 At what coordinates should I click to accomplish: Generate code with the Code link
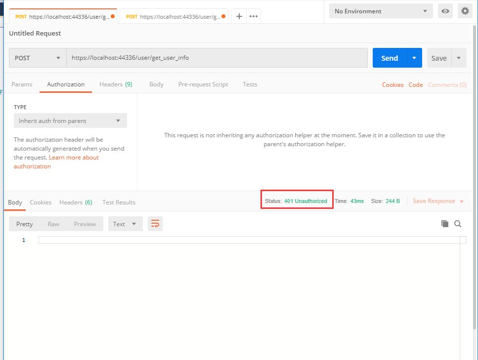[416, 84]
